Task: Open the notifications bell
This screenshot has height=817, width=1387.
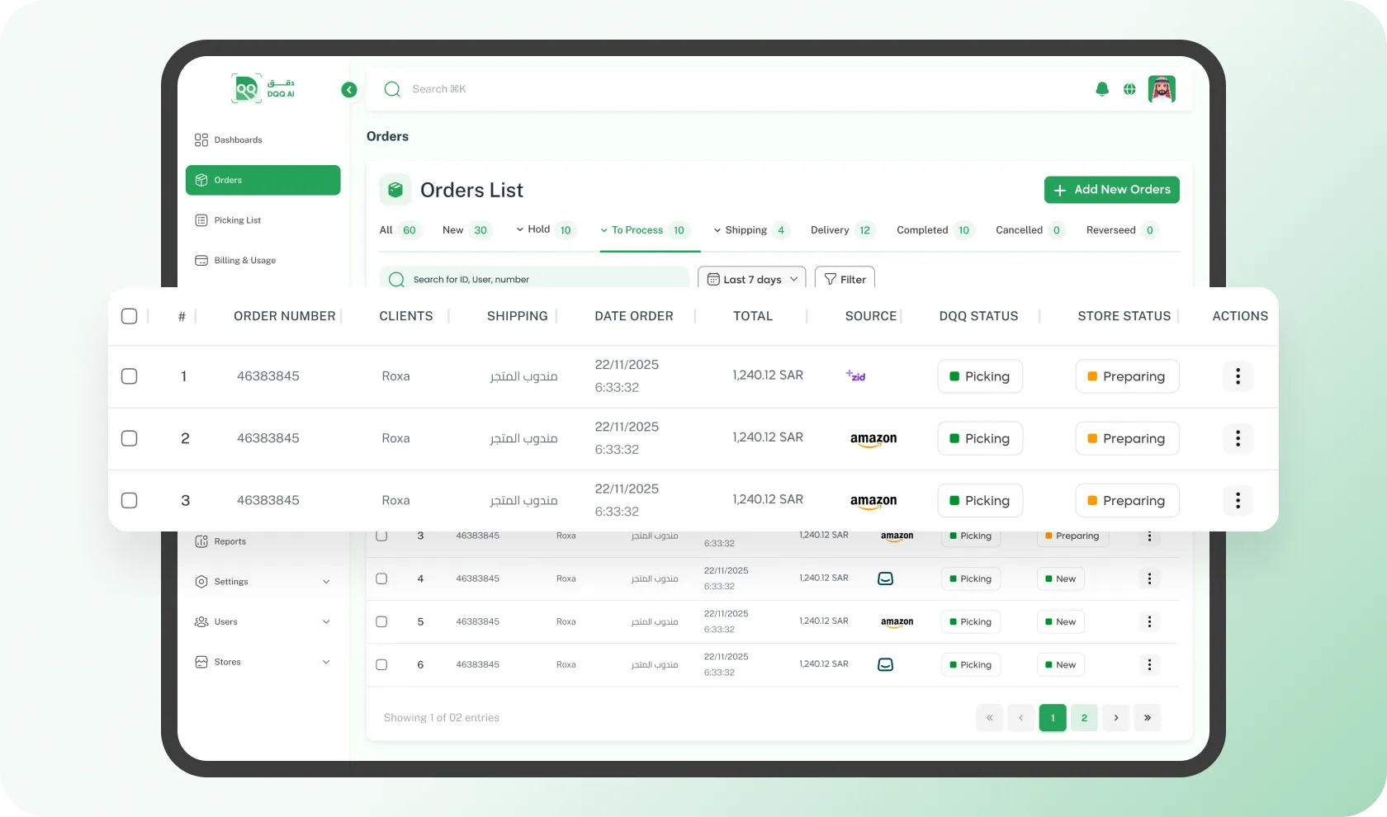Action: 1102,89
